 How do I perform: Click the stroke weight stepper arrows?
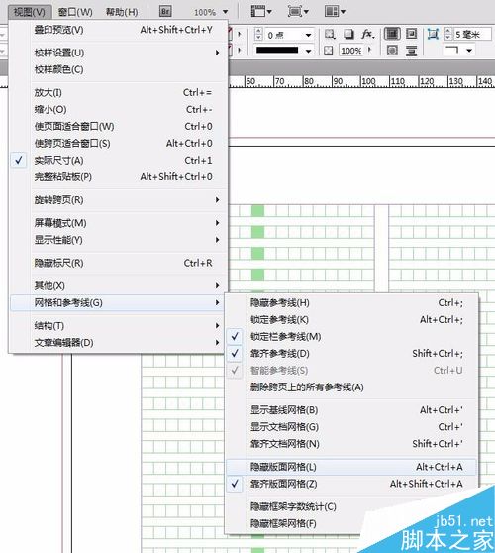pos(258,34)
